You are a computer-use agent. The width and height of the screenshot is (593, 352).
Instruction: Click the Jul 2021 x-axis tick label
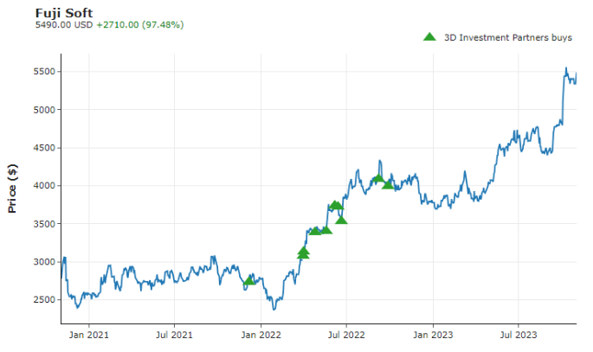coord(175,334)
